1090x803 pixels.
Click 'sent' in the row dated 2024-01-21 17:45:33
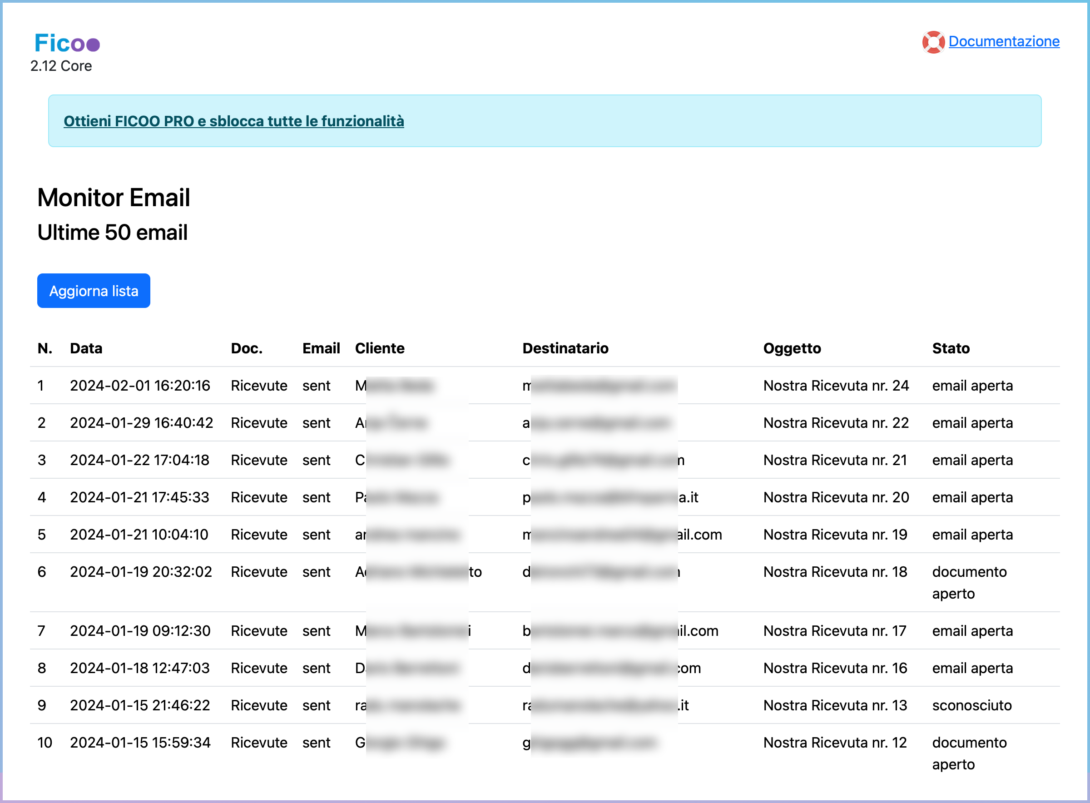click(x=317, y=497)
